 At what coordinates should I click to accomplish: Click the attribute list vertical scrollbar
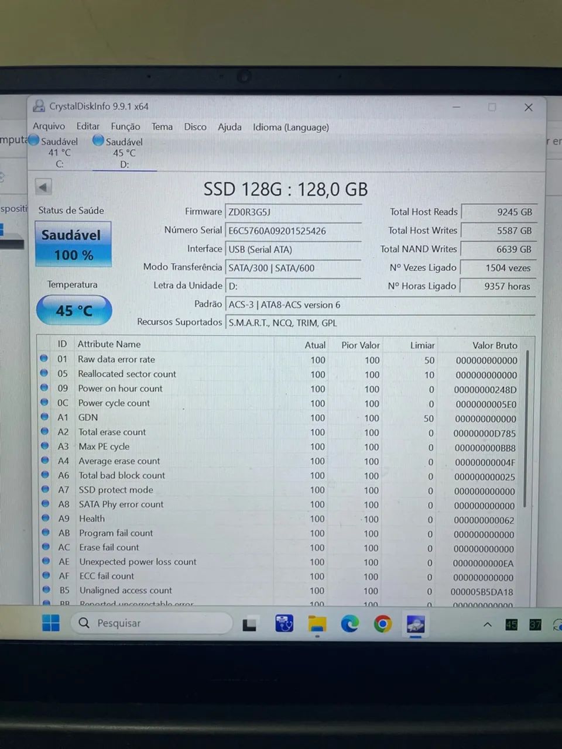tap(525, 430)
